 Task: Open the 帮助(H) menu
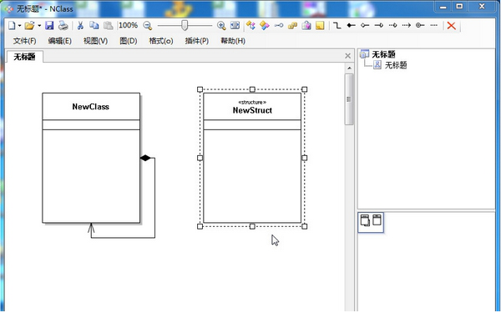233,41
